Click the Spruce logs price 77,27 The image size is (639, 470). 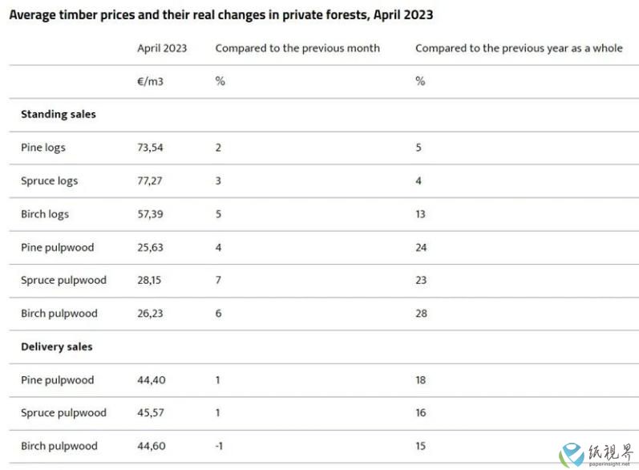(150, 181)
